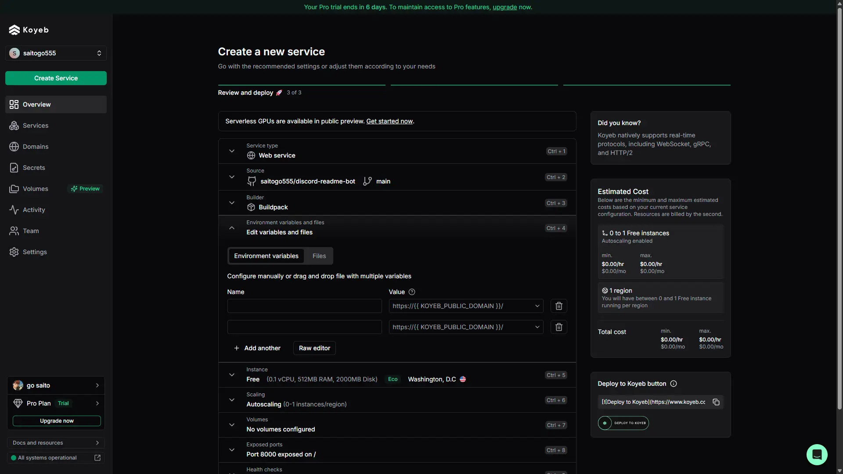Switch to the Environment variables tab
The height and width of the screenshot is (474, 843).
pos(266,256)
